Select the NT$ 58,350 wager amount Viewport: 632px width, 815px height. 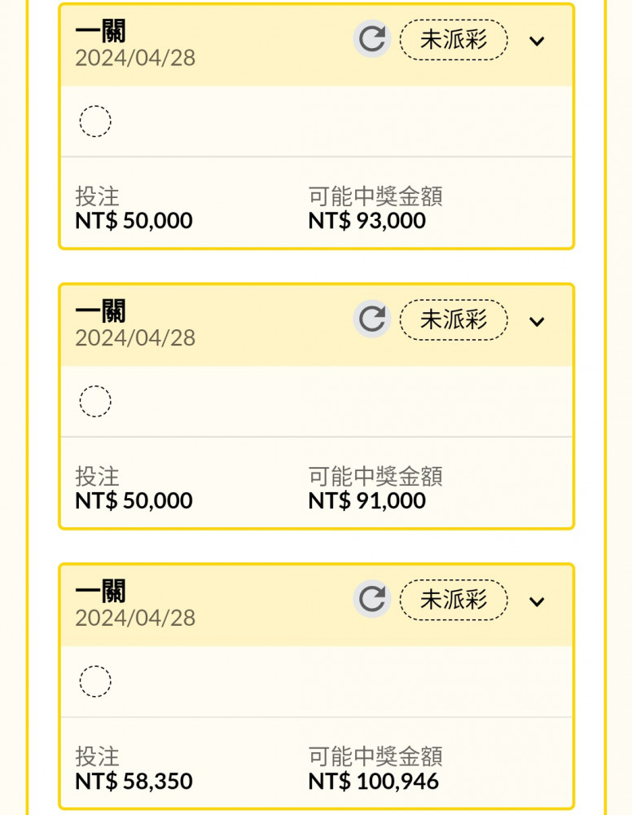pos(134,782)
